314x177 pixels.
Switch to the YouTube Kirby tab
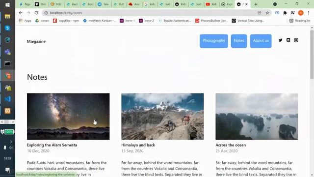click(211, 4)
